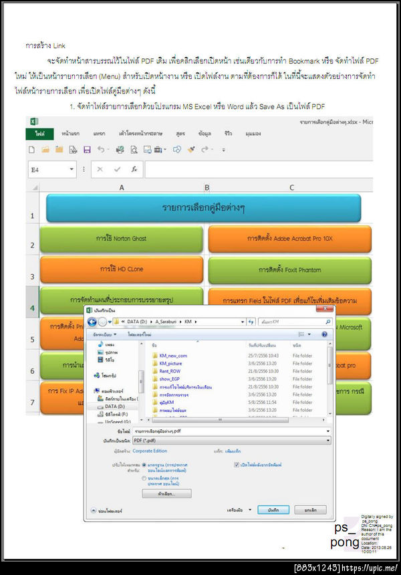The width and height of the screenshot is (401, 575).
Task: Click the refresh icon beside the address bar
Action: pyautogui.click(x=251, y=322)
